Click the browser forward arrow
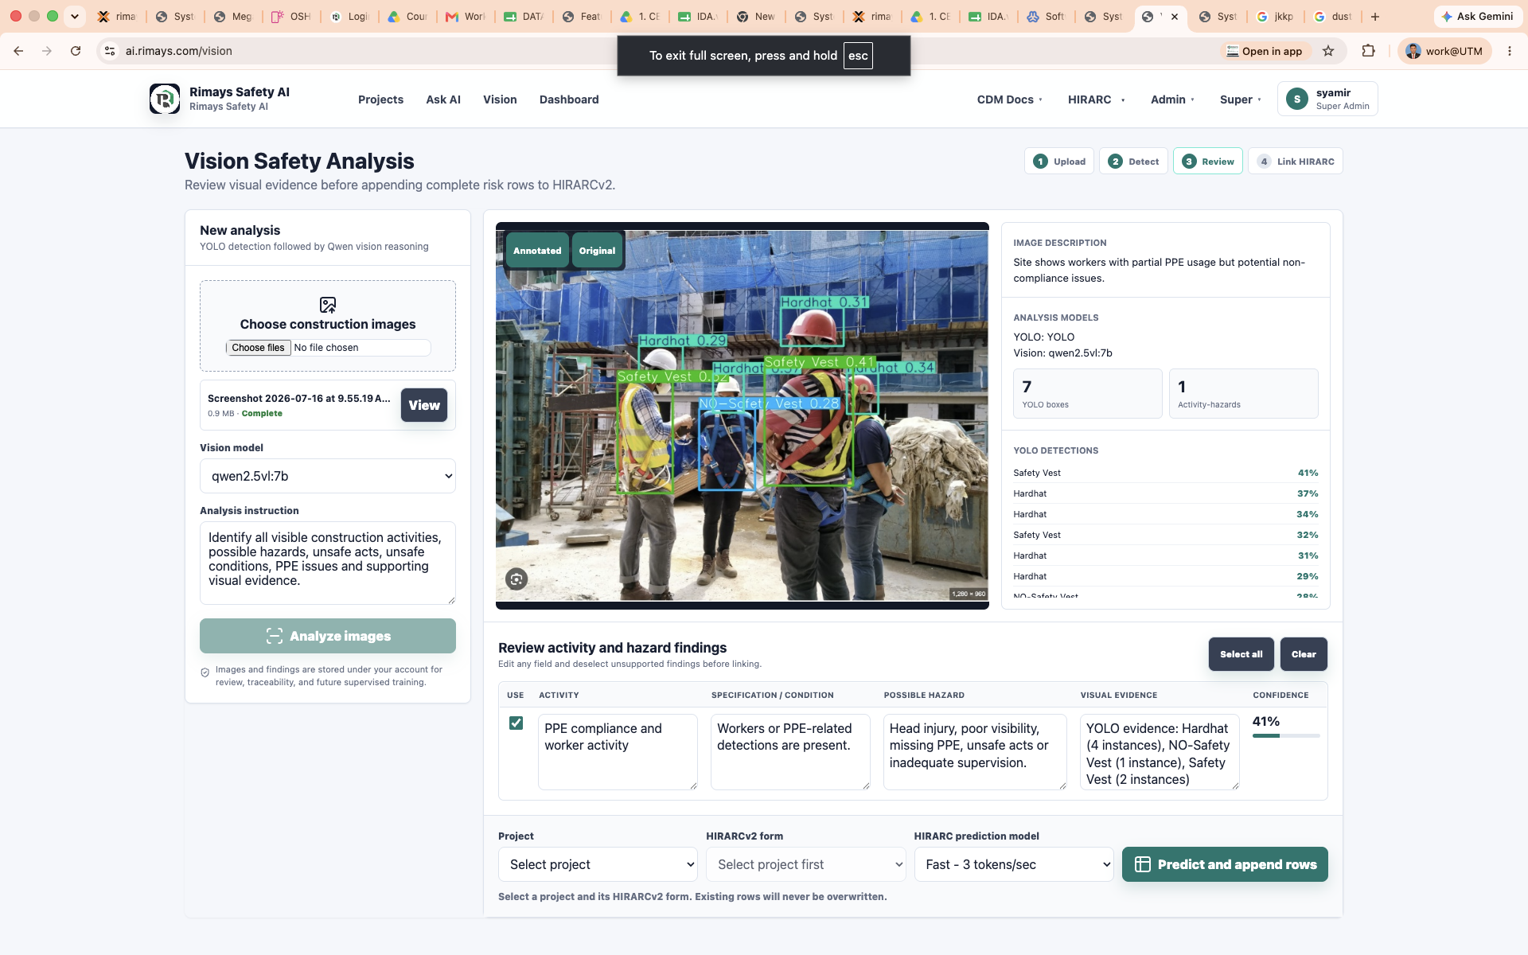The height and width of the screenshot is (955, 1528). click(x=47, y=51)
